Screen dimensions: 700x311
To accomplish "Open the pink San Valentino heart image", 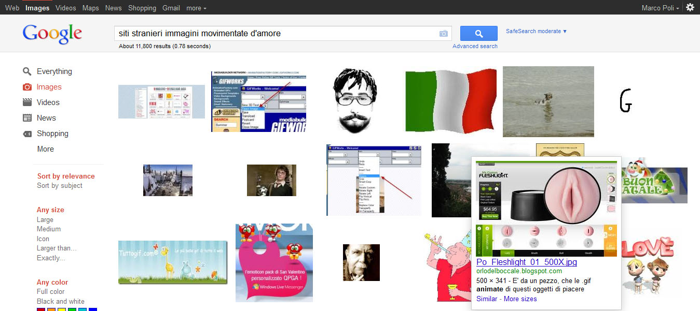I will pos(274,263).
